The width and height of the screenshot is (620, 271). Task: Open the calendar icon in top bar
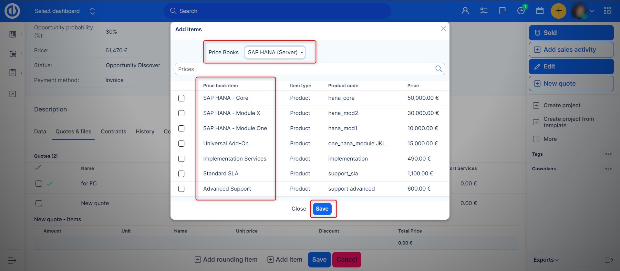click(x=540, y=11)
